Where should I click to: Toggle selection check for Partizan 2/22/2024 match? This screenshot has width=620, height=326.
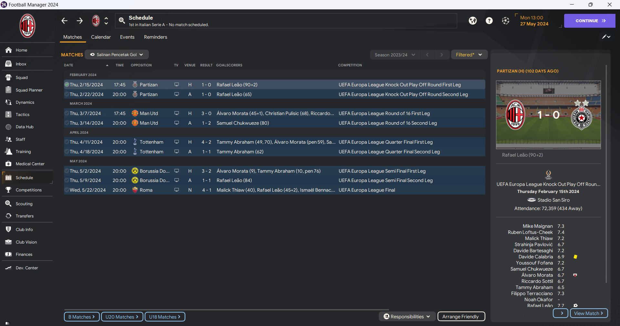(x=67, y=94)
